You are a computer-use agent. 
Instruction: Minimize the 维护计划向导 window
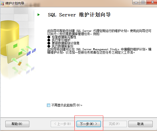(x=136, y=2)
